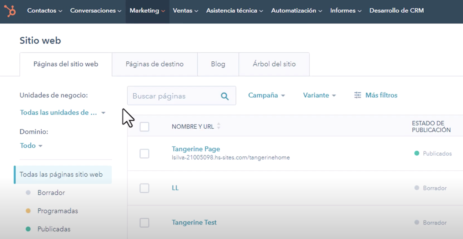Tick the Tangerine Test row checkbox
This screenshot has width=463, height=239.
point(144,223)
